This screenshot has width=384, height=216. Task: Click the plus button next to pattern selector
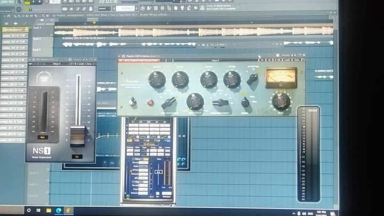point(137,9)
